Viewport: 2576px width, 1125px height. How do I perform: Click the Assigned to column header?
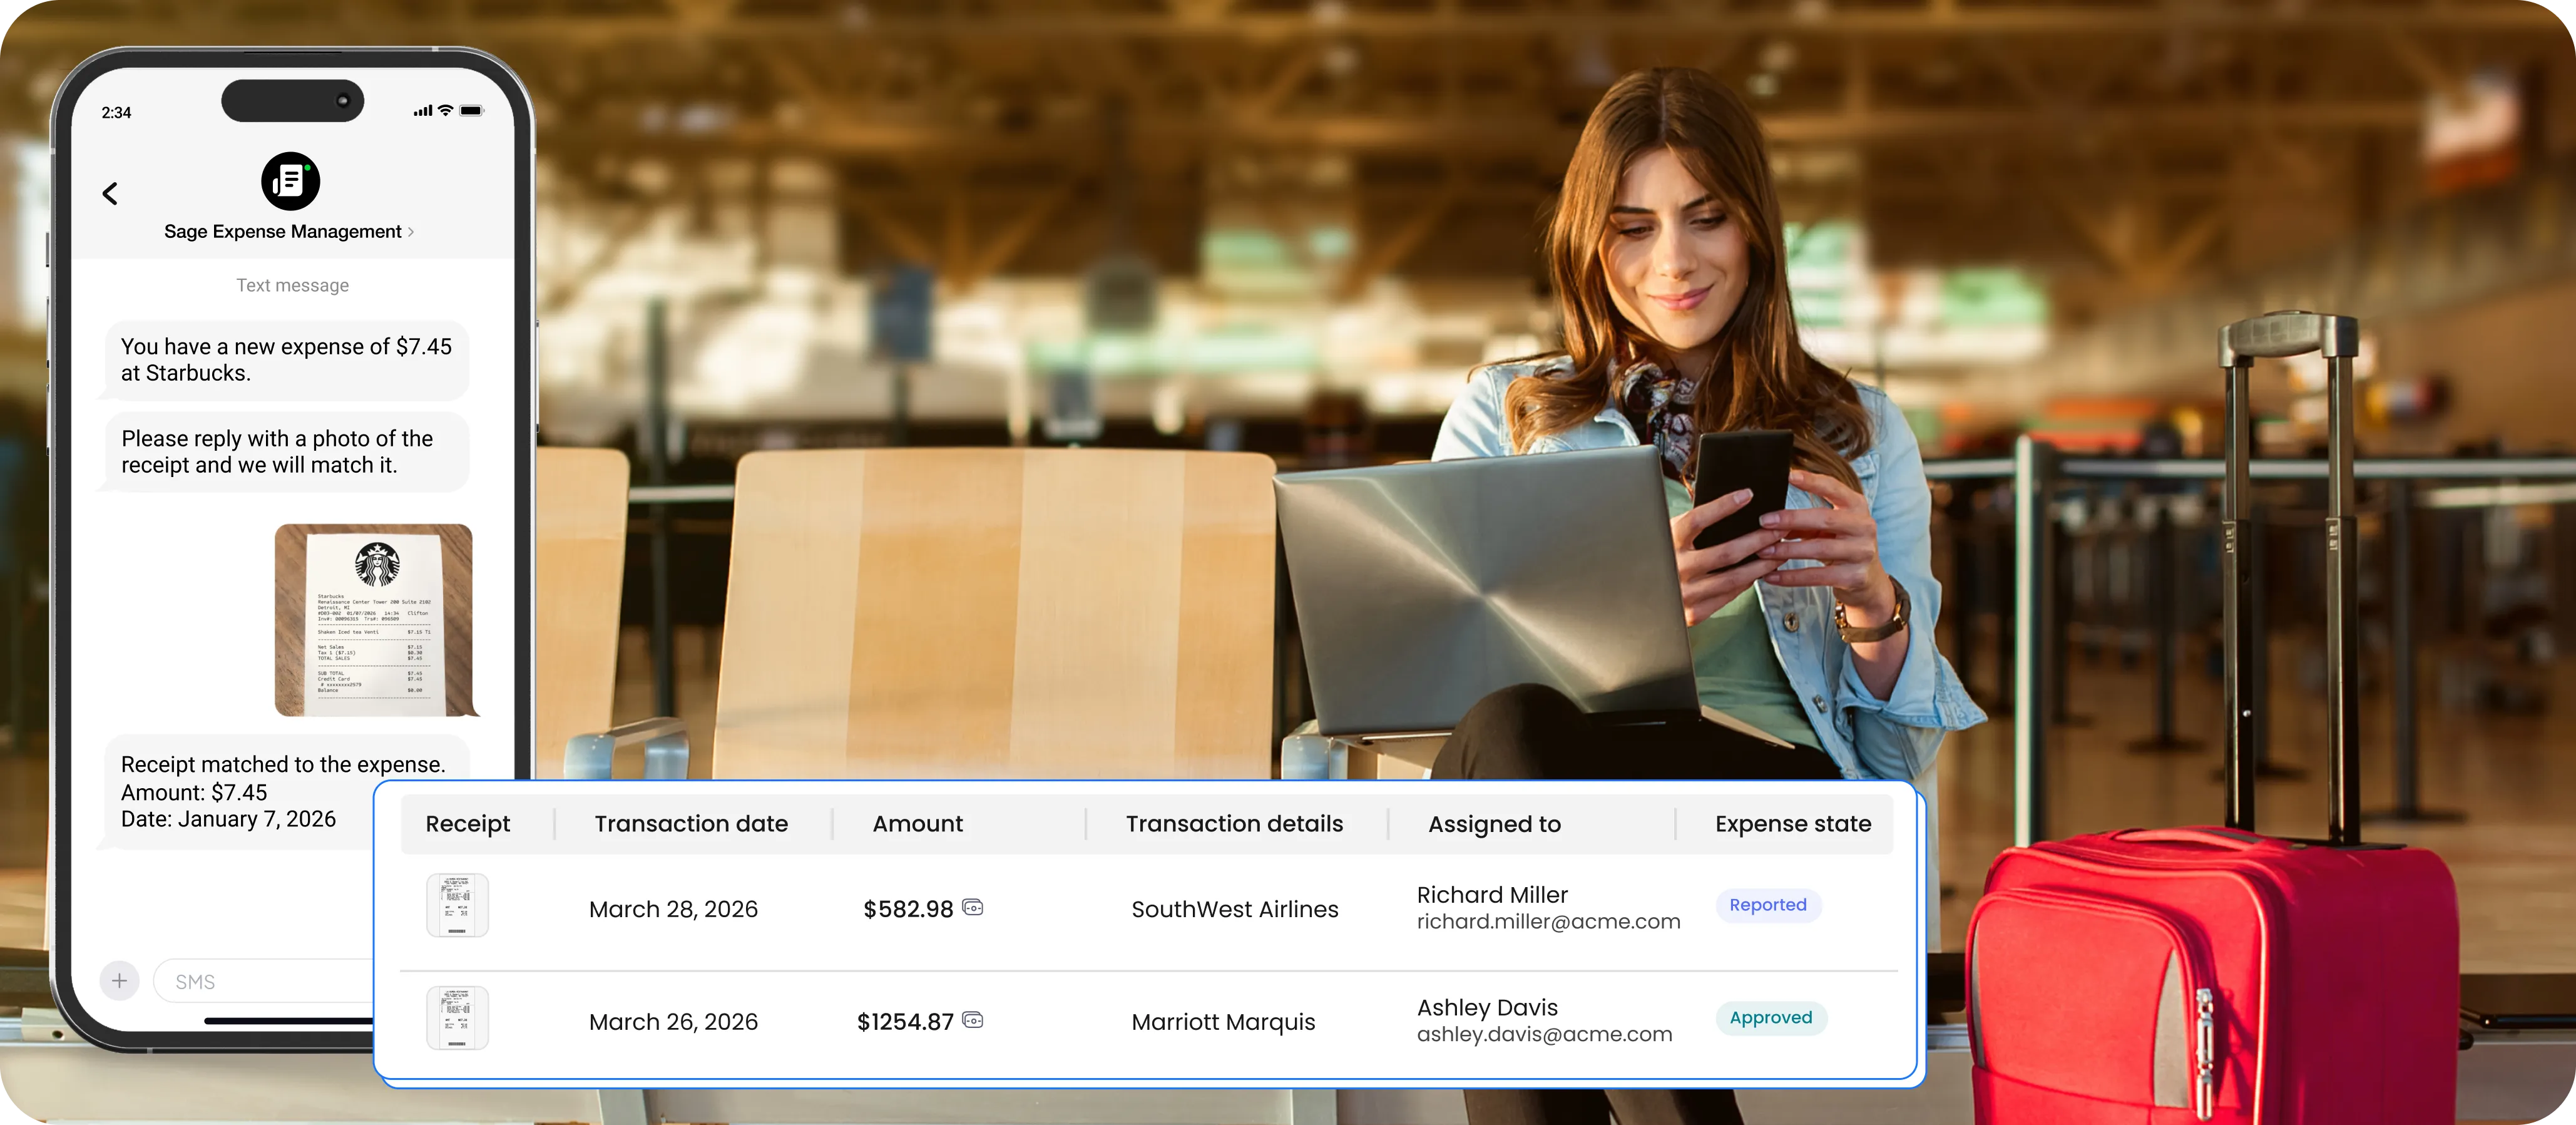[1494, 825]
